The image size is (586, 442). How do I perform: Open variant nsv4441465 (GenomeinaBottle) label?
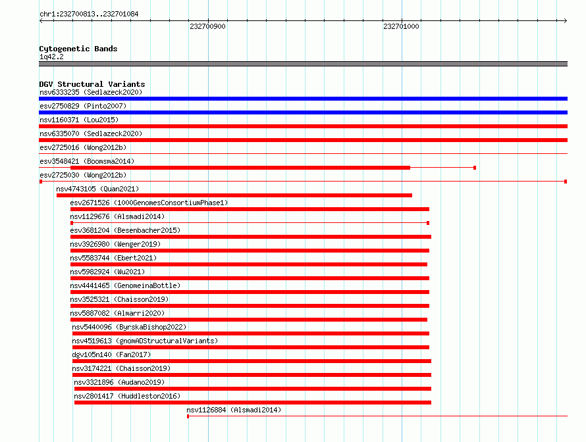point(125,285)
